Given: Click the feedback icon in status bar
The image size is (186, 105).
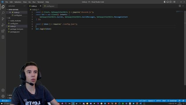Looking at the screenshot, I should pos(180,101).
